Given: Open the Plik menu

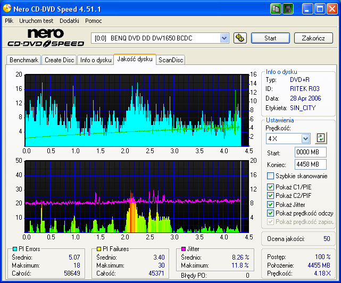Looking at the screenshot, I should [x=9, y=21].
